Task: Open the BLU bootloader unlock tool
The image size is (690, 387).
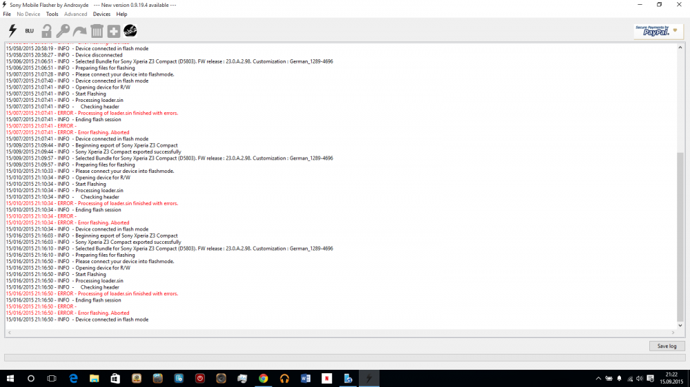Action: click(x=29, y=31)
